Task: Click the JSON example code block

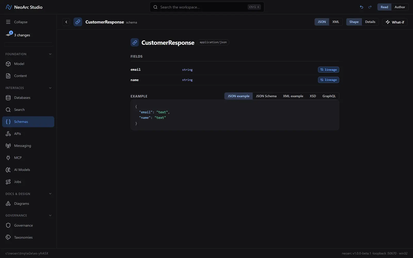Action: (235, 115)
